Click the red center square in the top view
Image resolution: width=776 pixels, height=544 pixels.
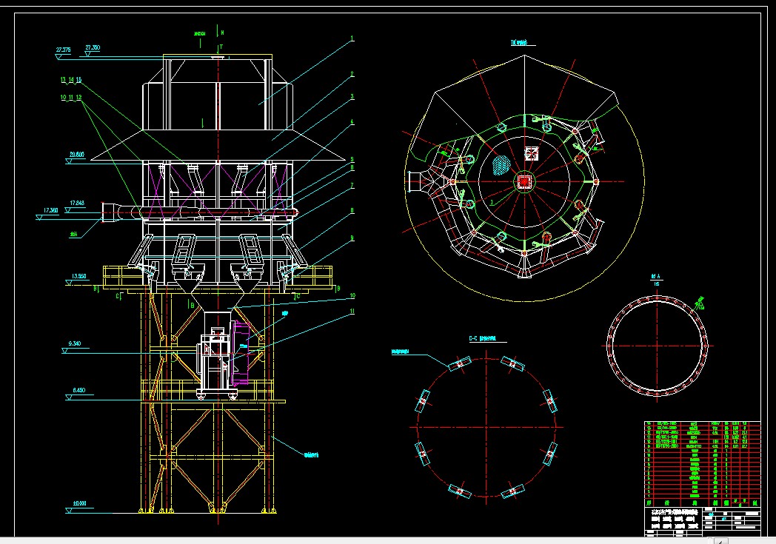tap(524, 181)
